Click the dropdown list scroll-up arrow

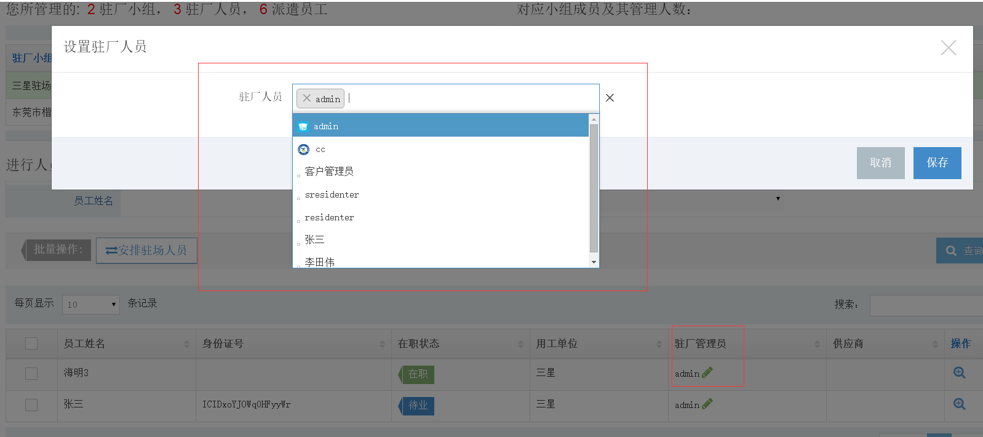[x=594, y=119]
